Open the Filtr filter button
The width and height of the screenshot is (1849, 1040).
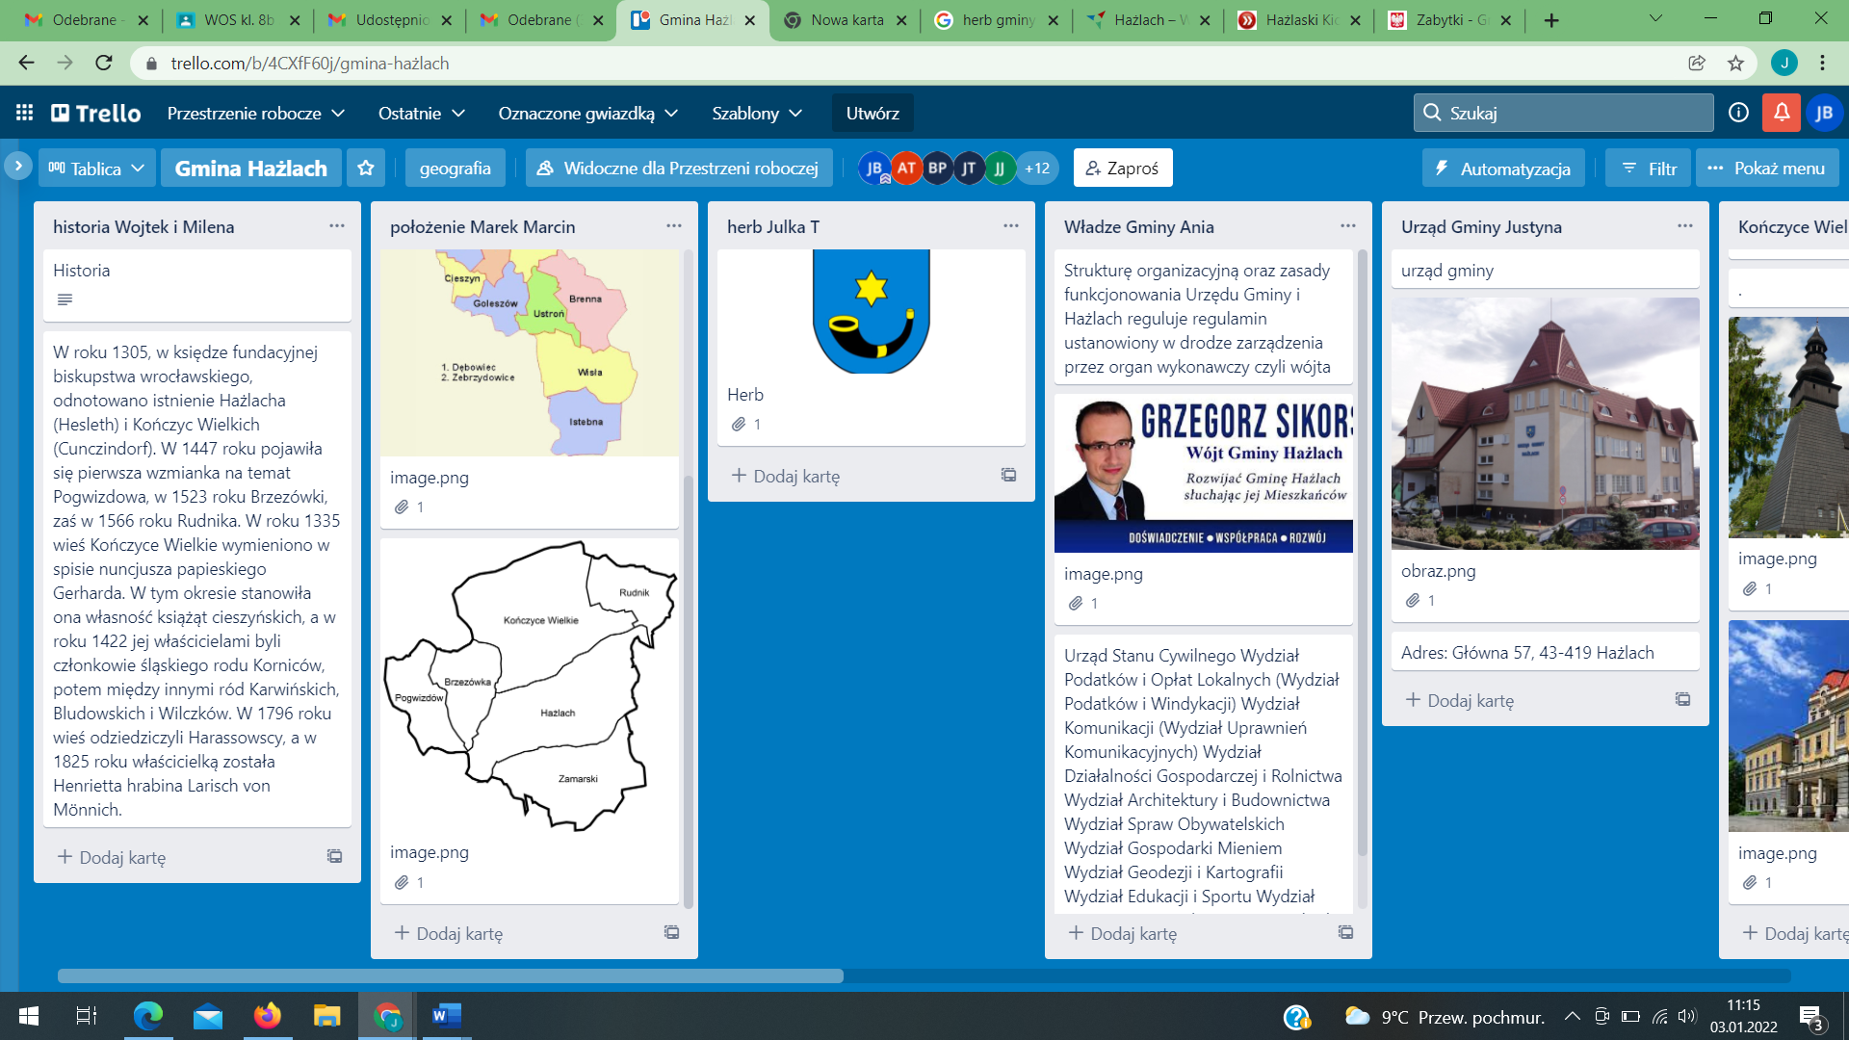click(x=1649, y=168)
